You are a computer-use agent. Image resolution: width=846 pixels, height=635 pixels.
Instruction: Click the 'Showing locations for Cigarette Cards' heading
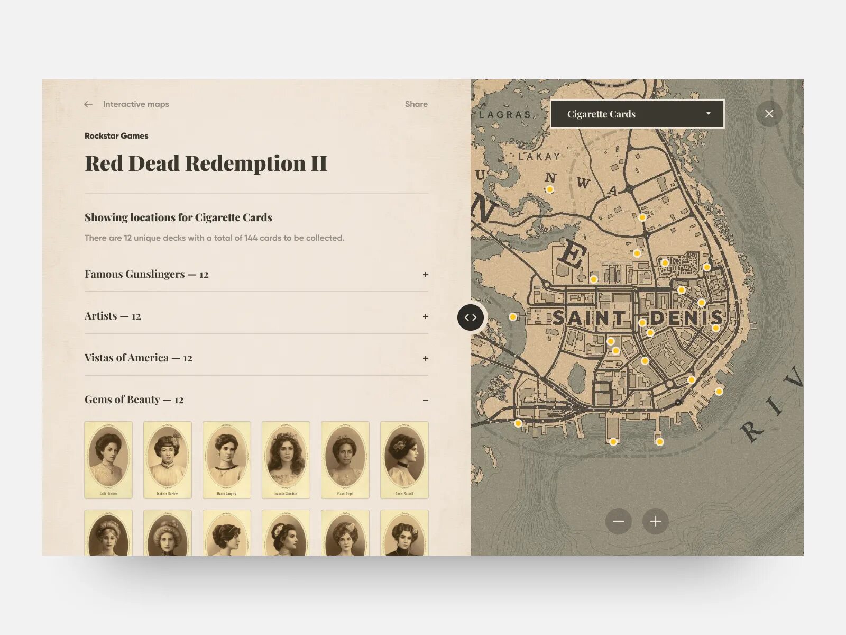(178, 217)
